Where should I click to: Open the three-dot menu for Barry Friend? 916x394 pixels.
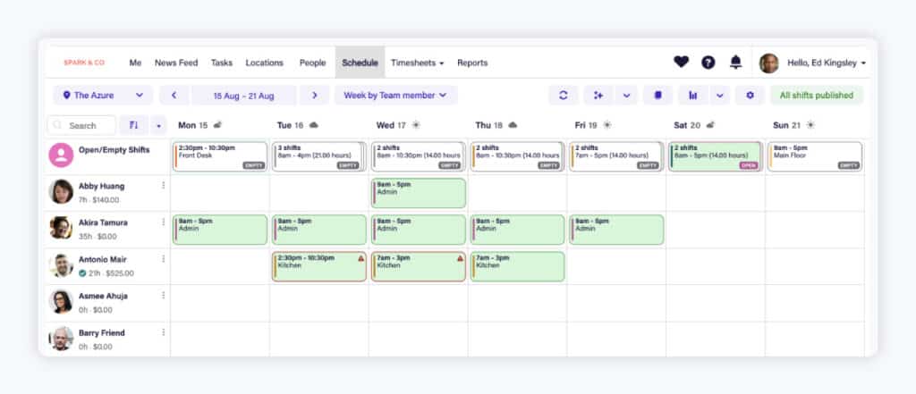tap(163, 332)
